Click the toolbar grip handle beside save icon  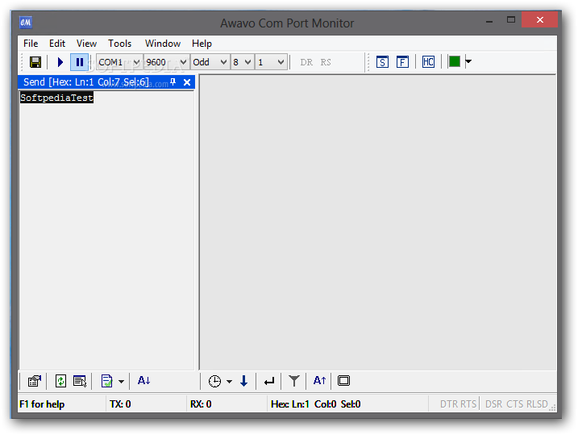pos(23,62)
